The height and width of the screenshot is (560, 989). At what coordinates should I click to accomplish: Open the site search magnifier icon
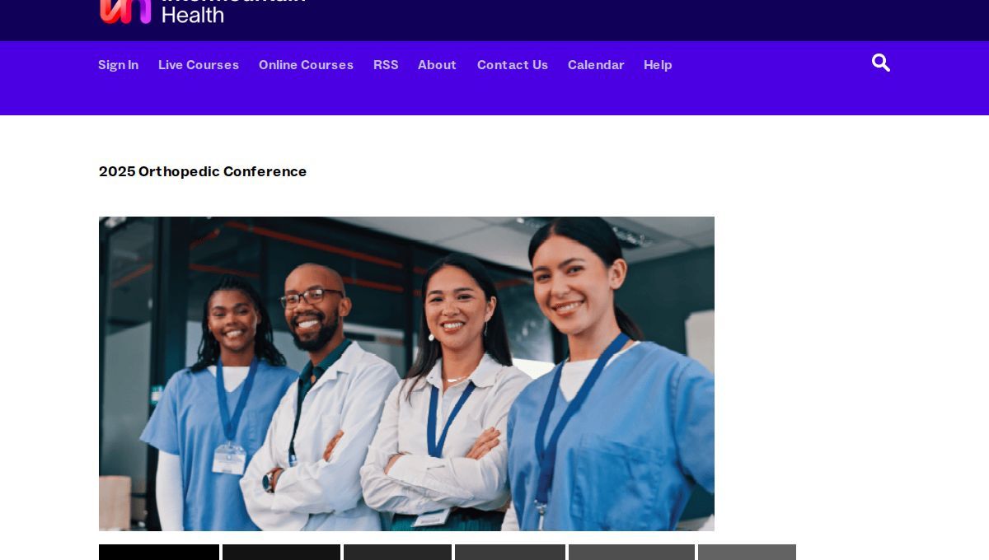click(881, 63)
